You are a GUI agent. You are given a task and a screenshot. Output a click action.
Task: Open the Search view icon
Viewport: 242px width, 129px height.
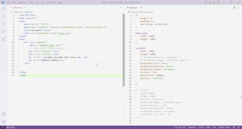(4, 16)
